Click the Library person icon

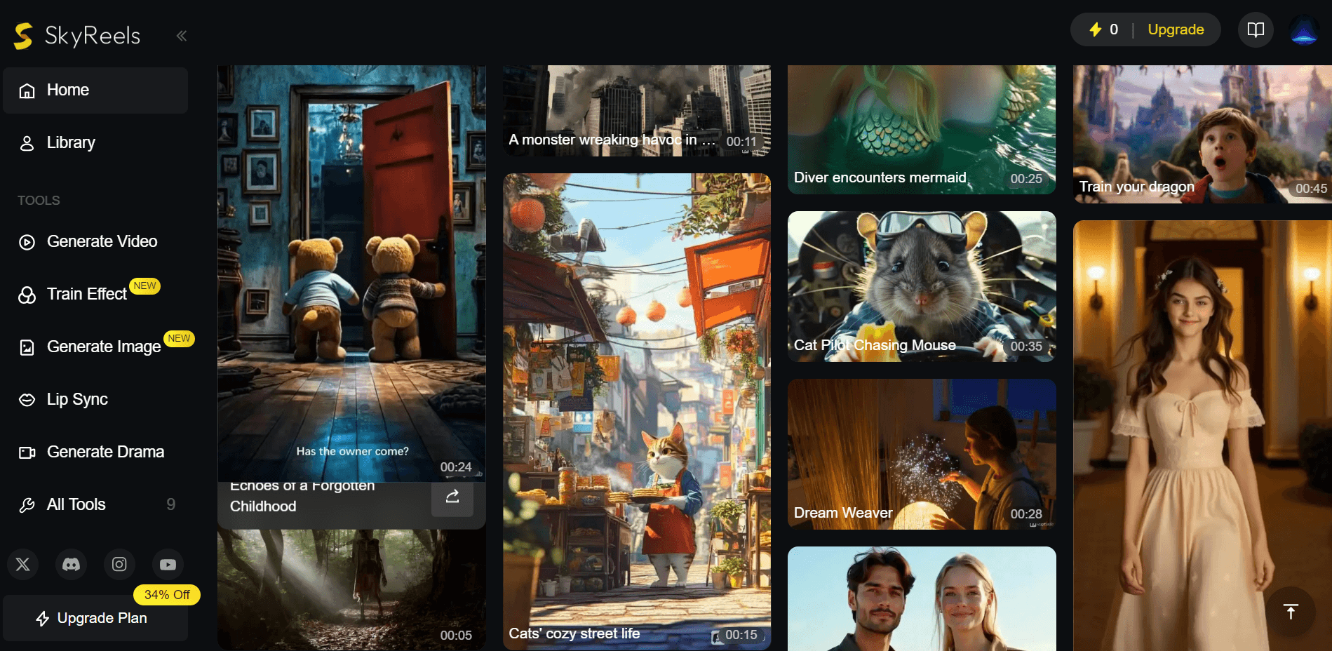27,143
